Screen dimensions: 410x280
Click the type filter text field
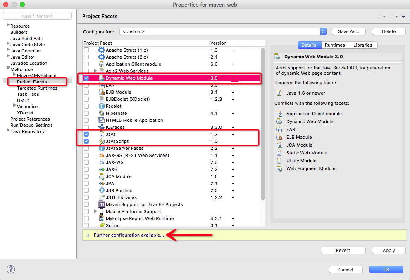(37, 16)
